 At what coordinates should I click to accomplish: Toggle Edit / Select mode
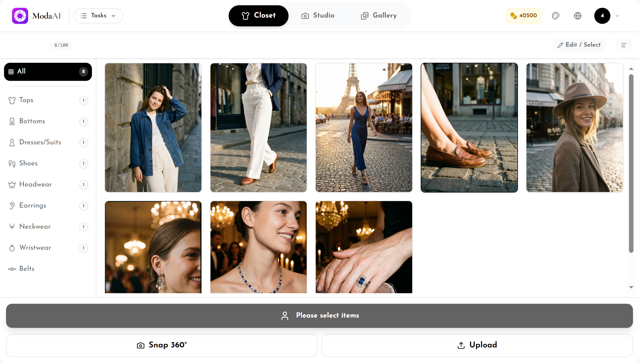[x=579, y=45]
